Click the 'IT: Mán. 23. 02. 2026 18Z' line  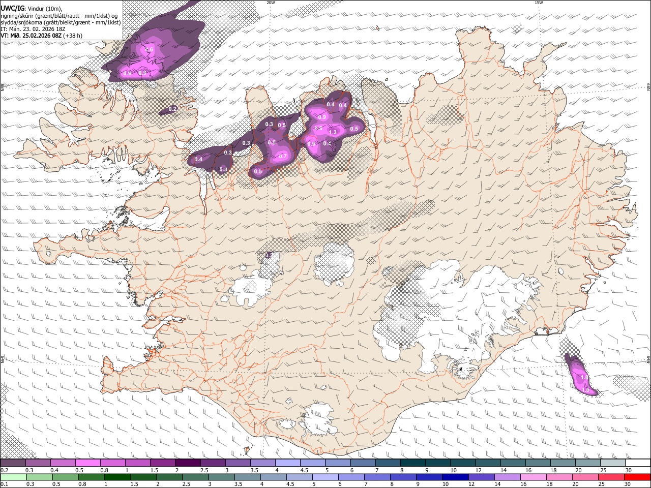pyautogui.click(x=33, y=29)
